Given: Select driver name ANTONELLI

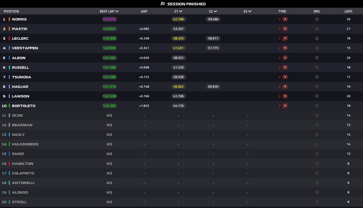Looking at the screenshot, I should 23,183.
